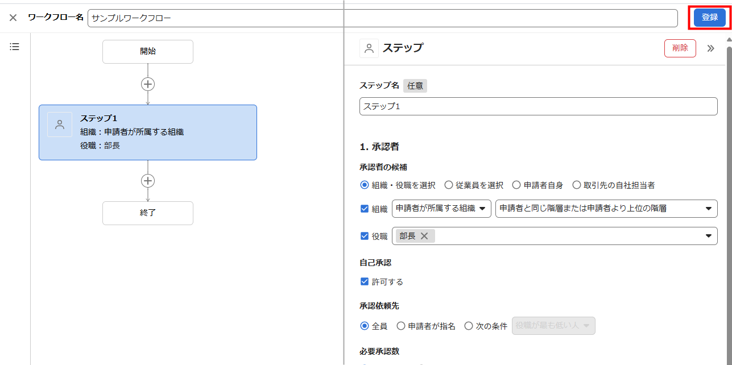
Task: Remove the 部長 tag with X icon
Action: point(424,236)
